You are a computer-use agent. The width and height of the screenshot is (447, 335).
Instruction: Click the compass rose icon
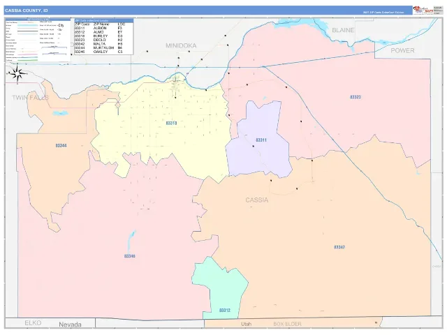pyautogui.click(x=17, y=74)
